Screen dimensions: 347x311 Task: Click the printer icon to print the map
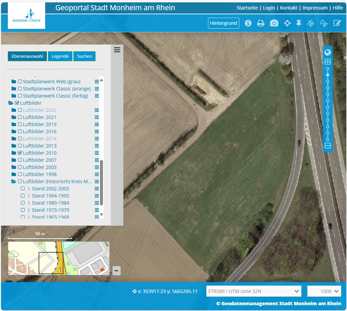click(260, 23)
